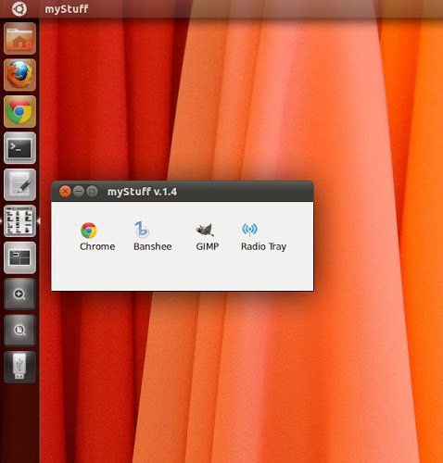443x463 pixels.
Task: Open the Files lens magnifier icon
Action: (19, 331)
